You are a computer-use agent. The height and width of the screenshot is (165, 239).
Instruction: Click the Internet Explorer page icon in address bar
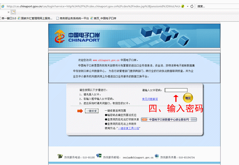tap(3, 6)
